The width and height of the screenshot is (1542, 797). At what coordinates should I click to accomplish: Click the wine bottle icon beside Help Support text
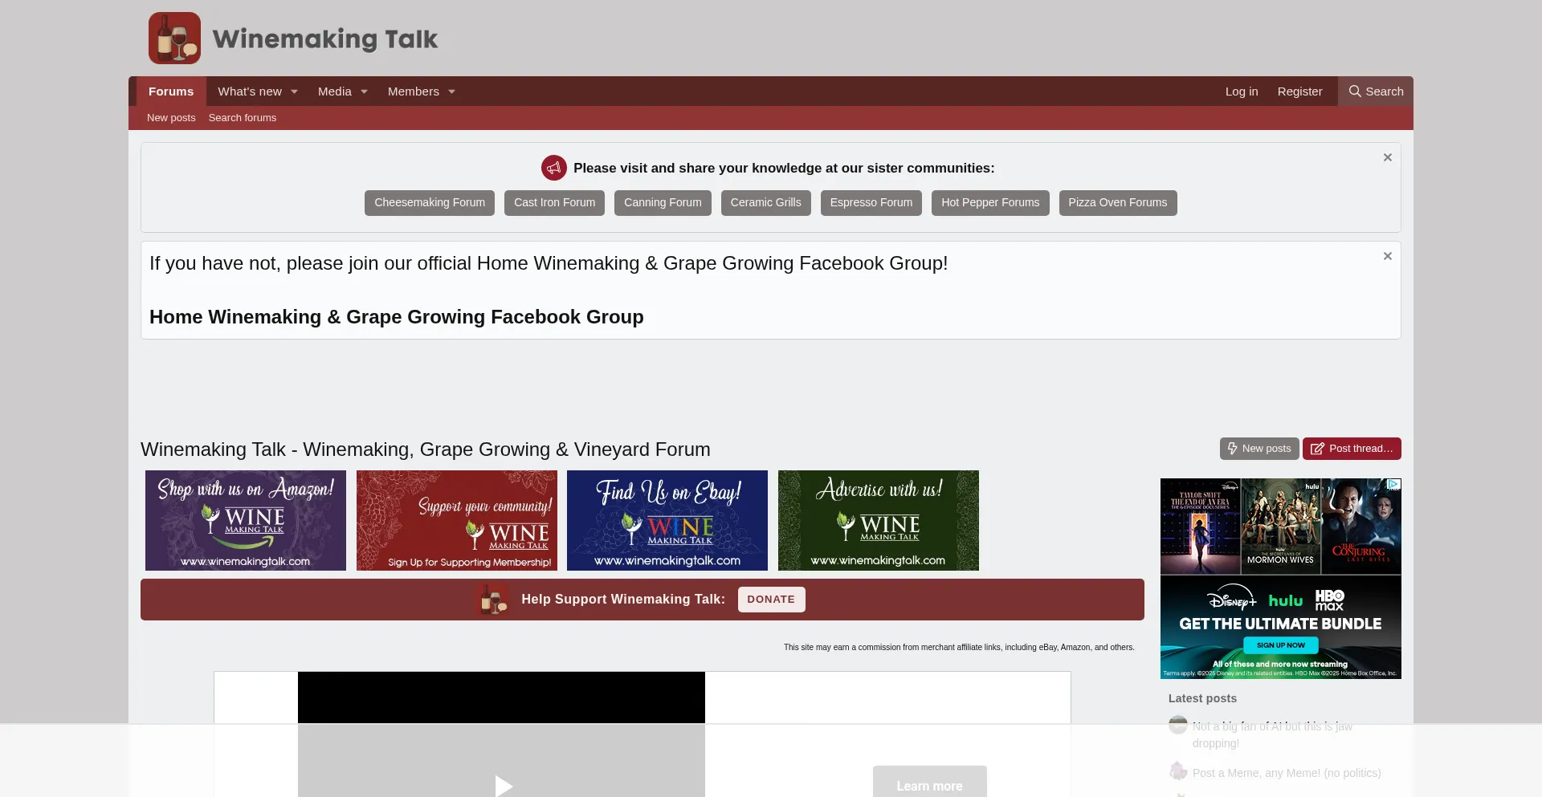point(492,599)
